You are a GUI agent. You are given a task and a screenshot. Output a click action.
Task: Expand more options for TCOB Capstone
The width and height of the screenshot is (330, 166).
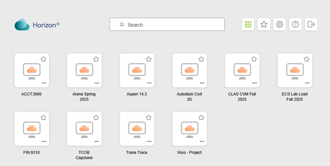point(97,142)
